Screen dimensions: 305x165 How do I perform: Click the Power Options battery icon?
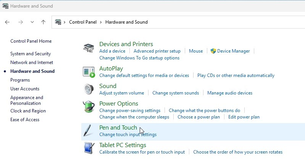coord(89,107)
